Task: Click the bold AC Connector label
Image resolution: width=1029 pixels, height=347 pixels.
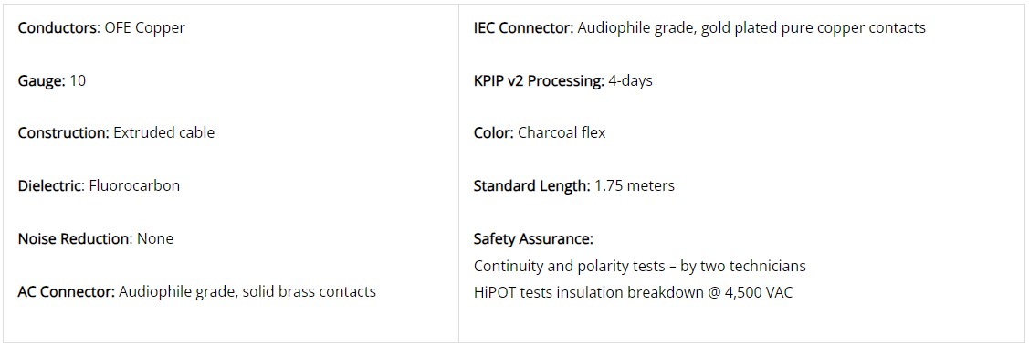Action: pos(67,291)
